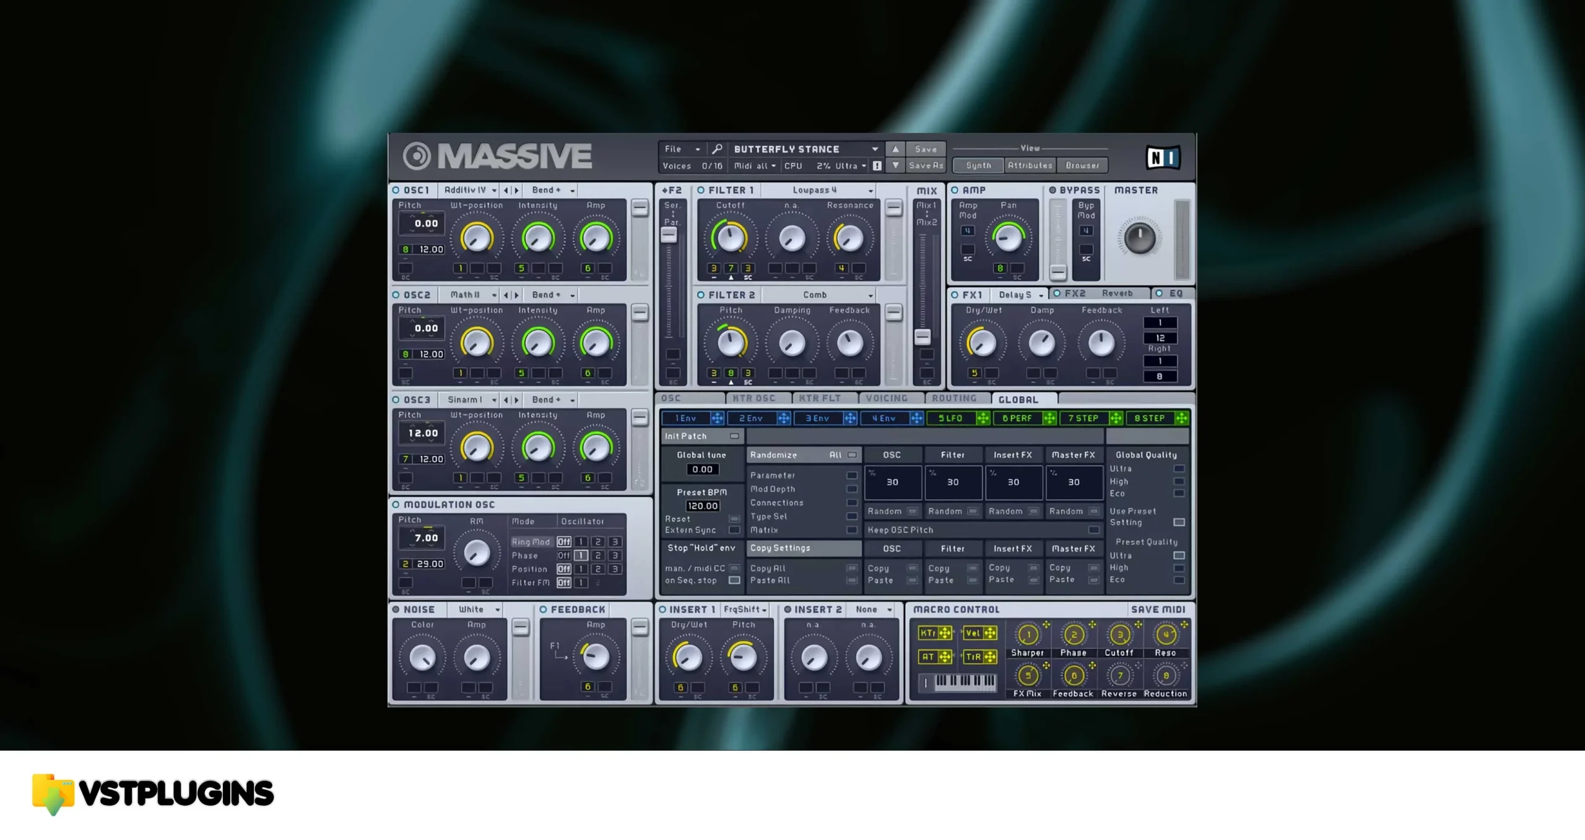
Task: Click SAVE MIDI in Macro Control
Action: [1158, 610]
